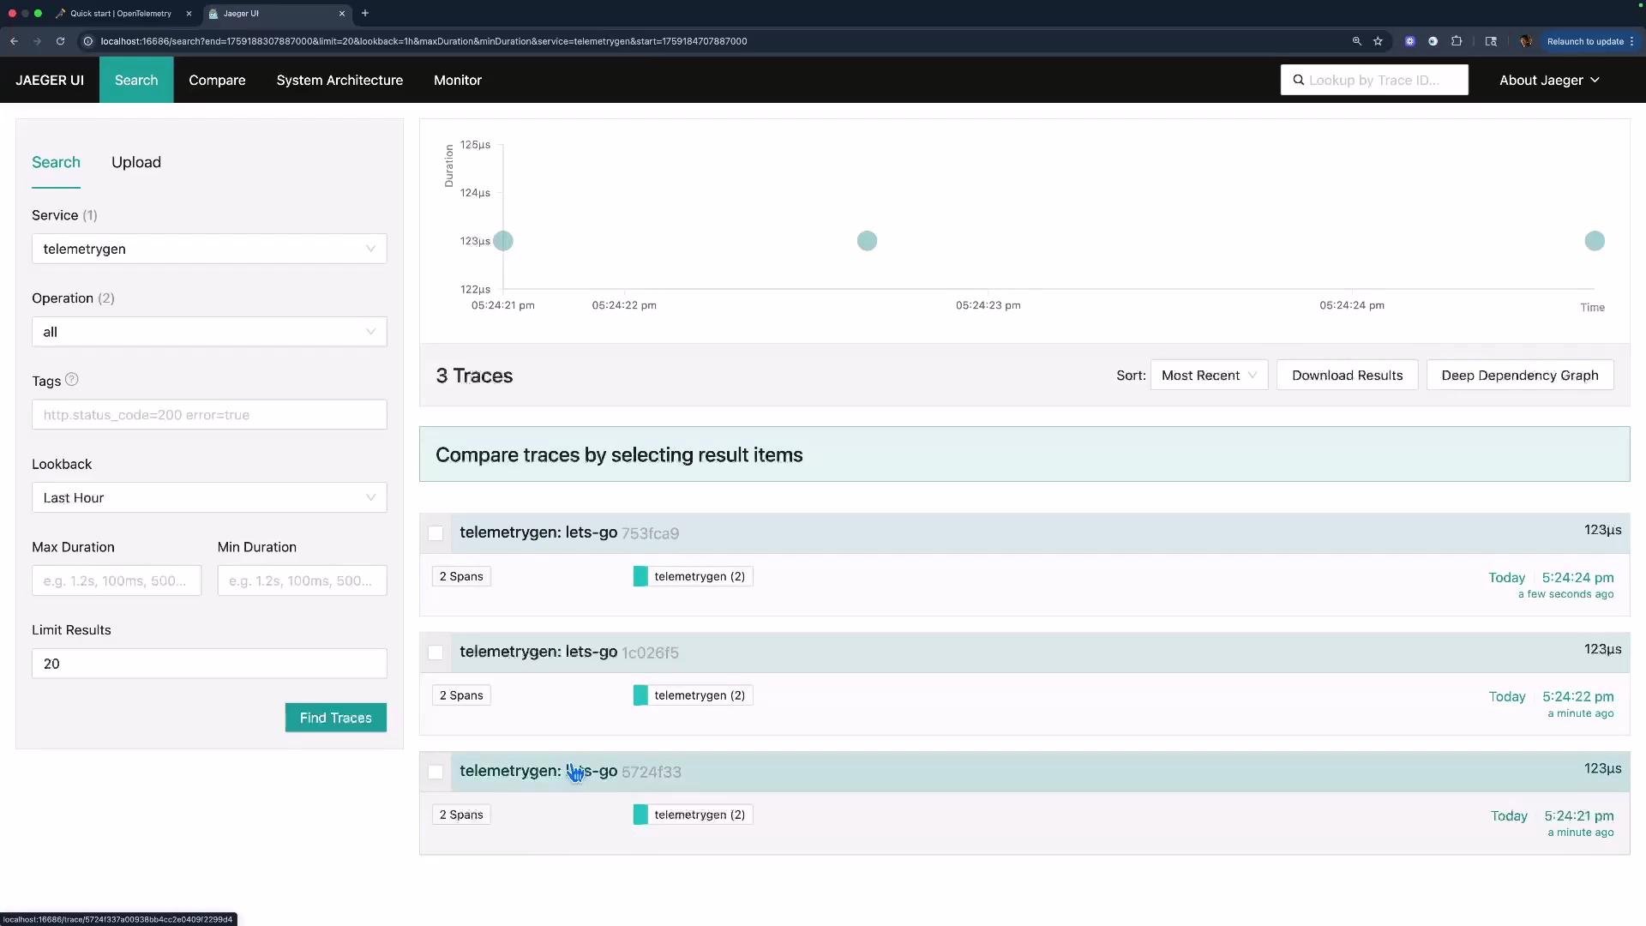Click the middle scatter plot trace dot
The height and width of the screenshot is (926, 1646).
(867, 241)
